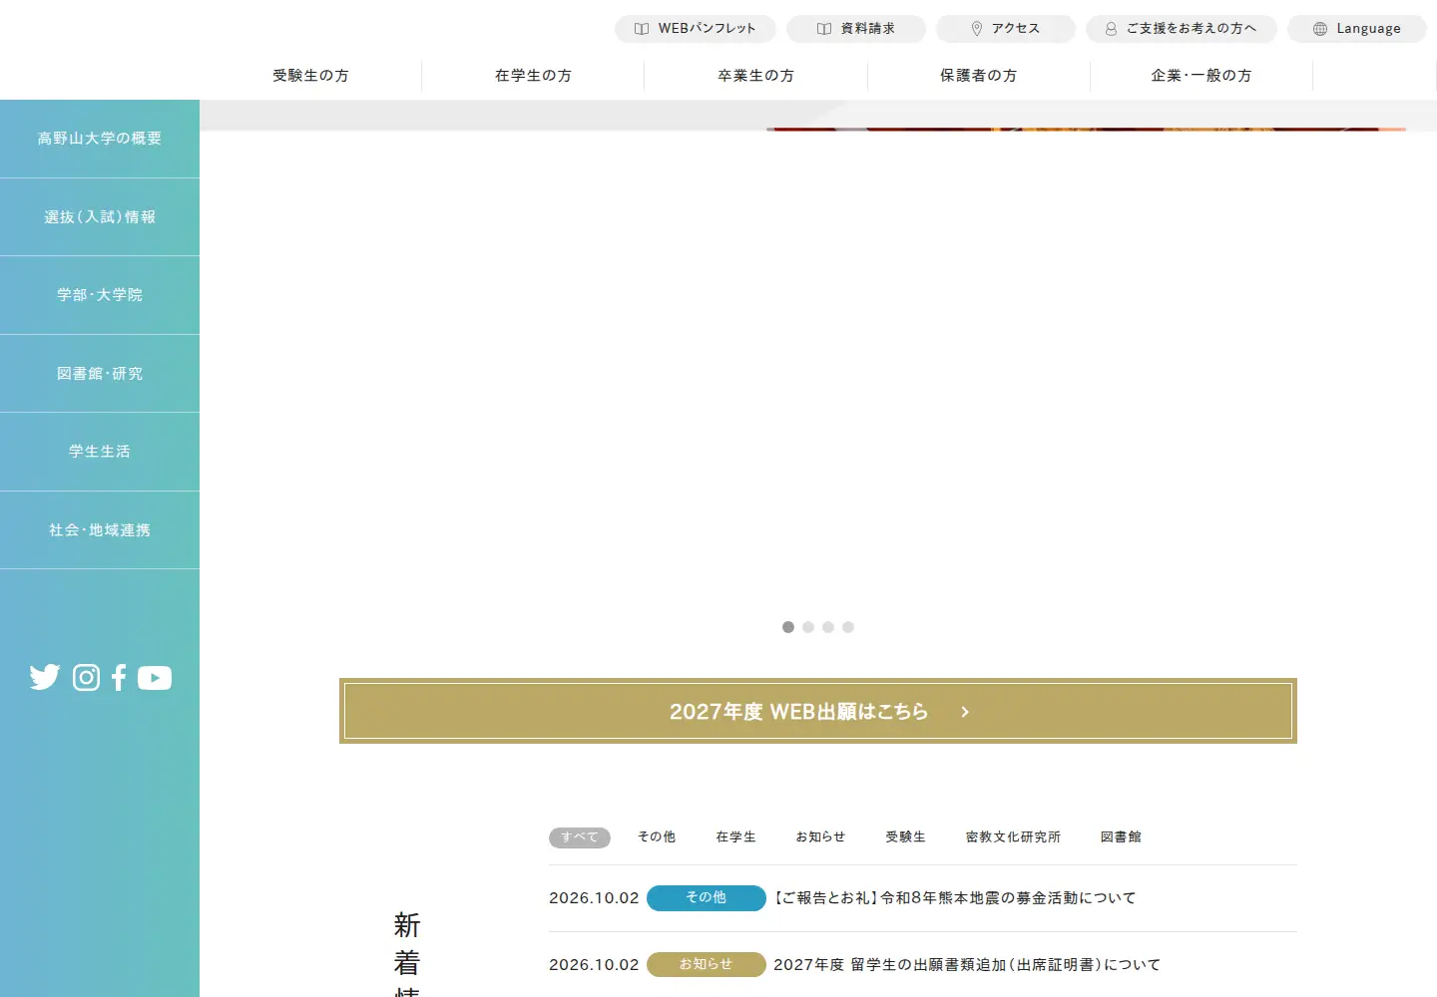Image resolution: width=1437 pixels, height=997 pixels.
Task: Open the Language selector
Action: point(1357,29)
